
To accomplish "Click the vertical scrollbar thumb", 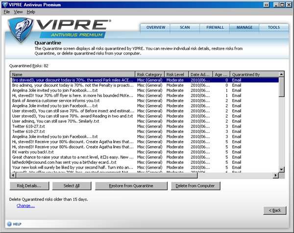I will 281,87.
